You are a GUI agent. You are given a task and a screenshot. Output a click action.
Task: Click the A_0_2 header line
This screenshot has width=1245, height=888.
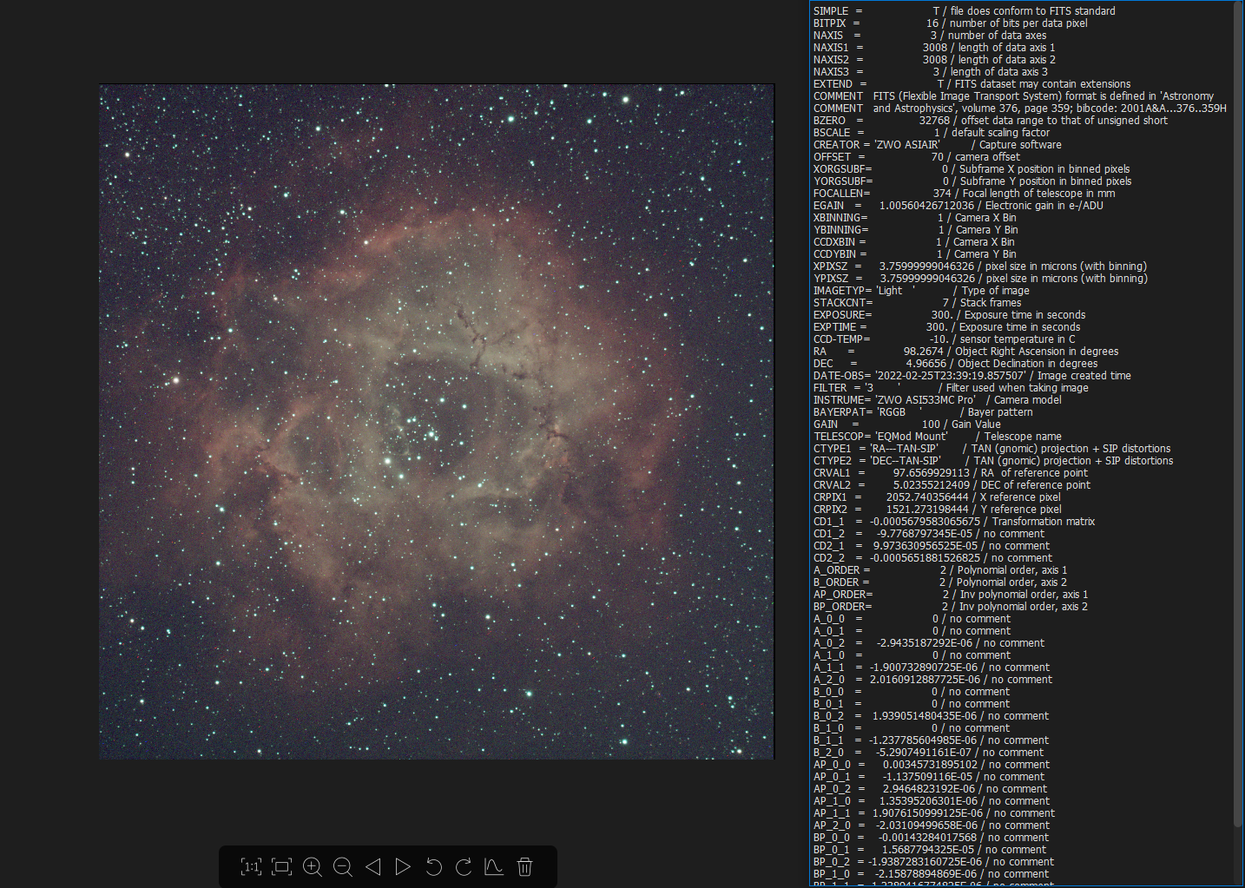(x=929, y=643)
